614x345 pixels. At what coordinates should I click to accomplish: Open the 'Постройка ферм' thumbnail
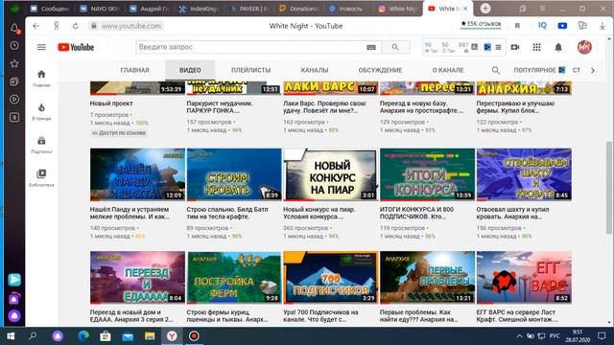pyautogui.click(x=234, y=278)
